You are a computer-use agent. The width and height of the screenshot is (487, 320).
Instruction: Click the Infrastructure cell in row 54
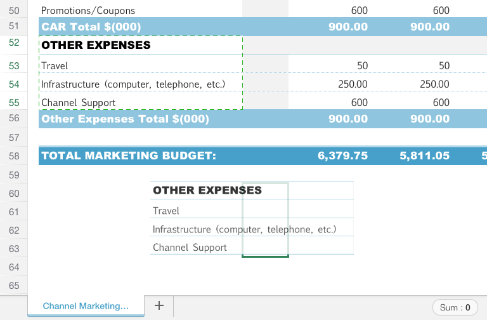(x=133, y=84)
